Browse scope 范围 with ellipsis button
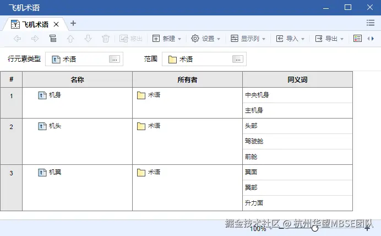The height and width of the screenshot is (236, 381). point(238,59)
